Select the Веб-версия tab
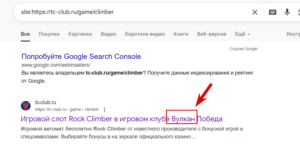Screen dimensions: 300x152 (212, 34)
